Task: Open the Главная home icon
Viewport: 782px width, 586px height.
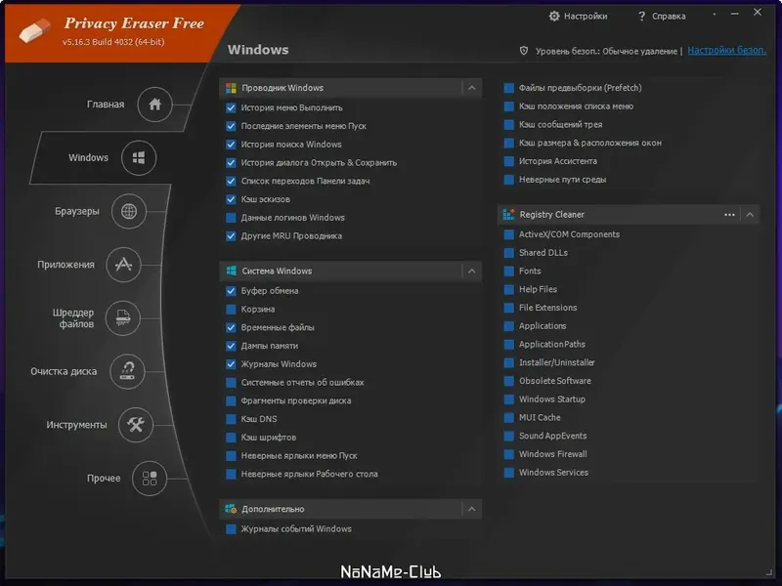Action: tap(154, 105)
